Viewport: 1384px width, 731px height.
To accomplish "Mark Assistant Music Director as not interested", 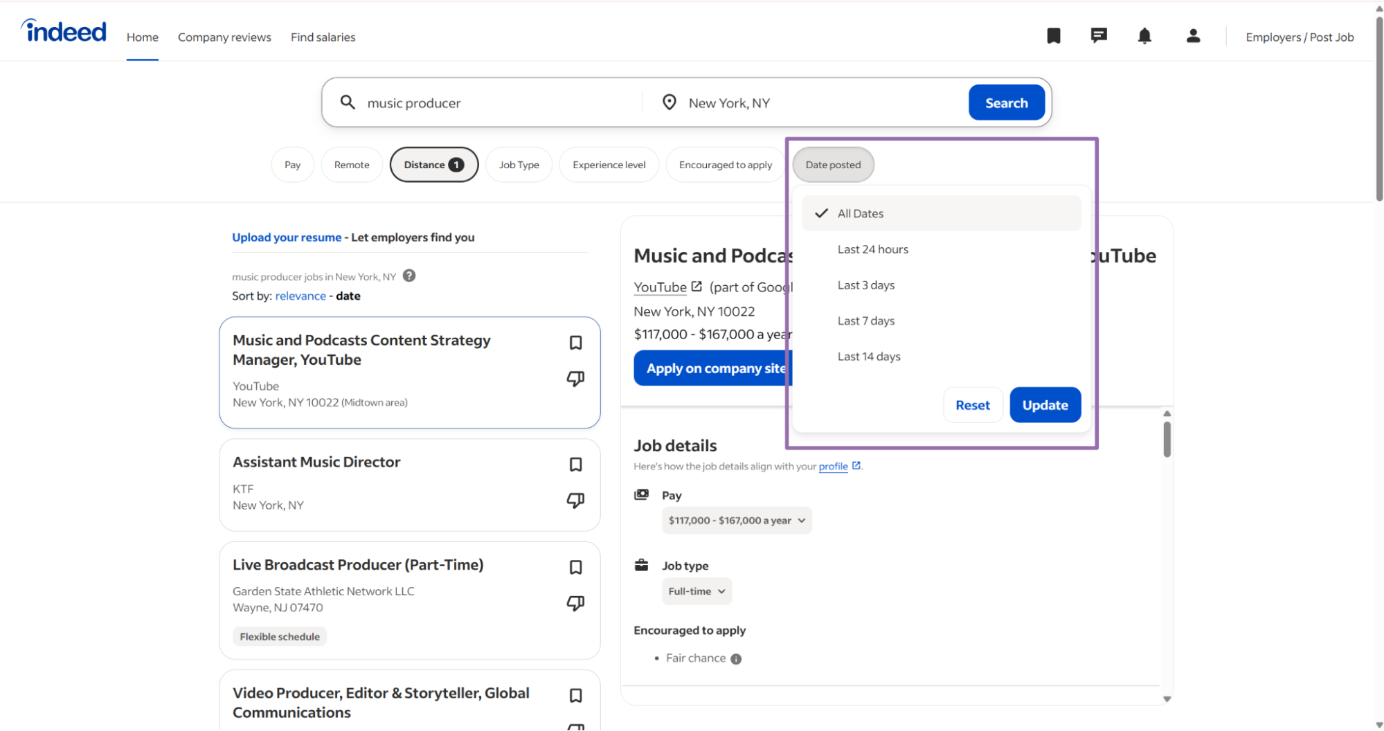I will (x=575, y=500).
